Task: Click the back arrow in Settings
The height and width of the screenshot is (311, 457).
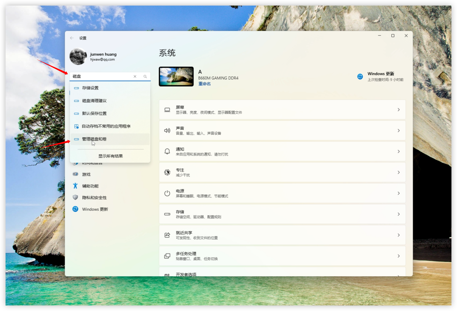Action: point(72,38)
